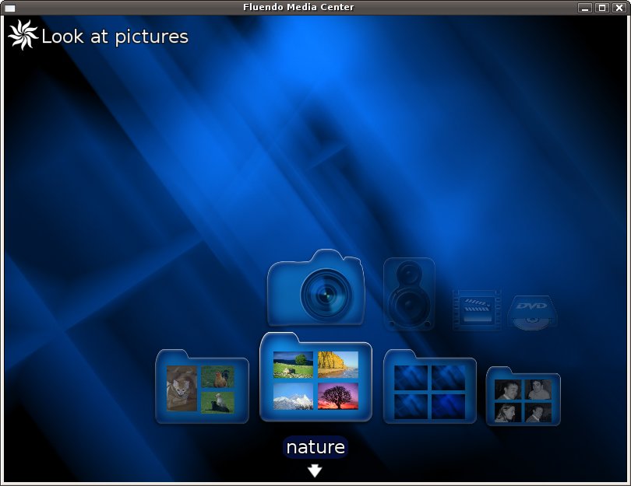Click the 'nature' folder label
Viewport: 631px width, 486px height.
click(315, 446)
